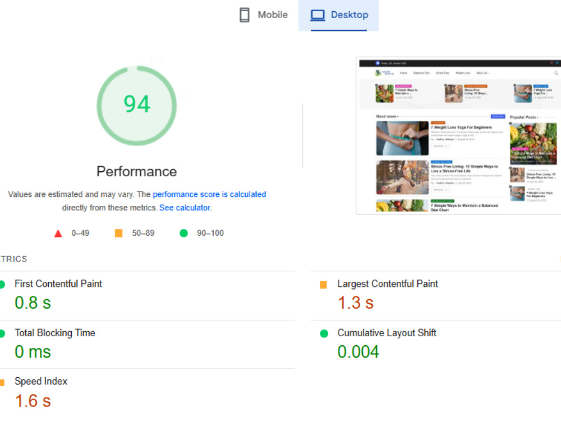Click the orange square beside Largest Contentful Paint

323,285
